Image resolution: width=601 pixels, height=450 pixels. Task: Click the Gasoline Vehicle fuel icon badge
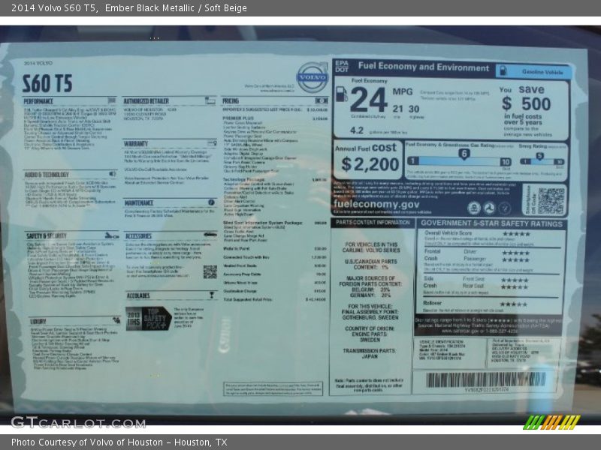pos(533,71)
